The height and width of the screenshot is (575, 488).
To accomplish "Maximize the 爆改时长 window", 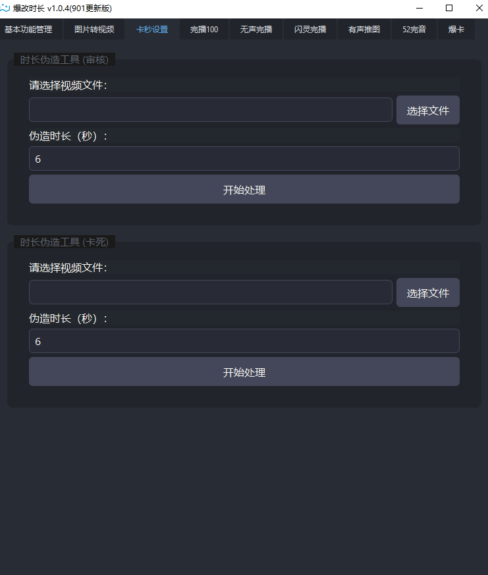I will pos(449,8).
